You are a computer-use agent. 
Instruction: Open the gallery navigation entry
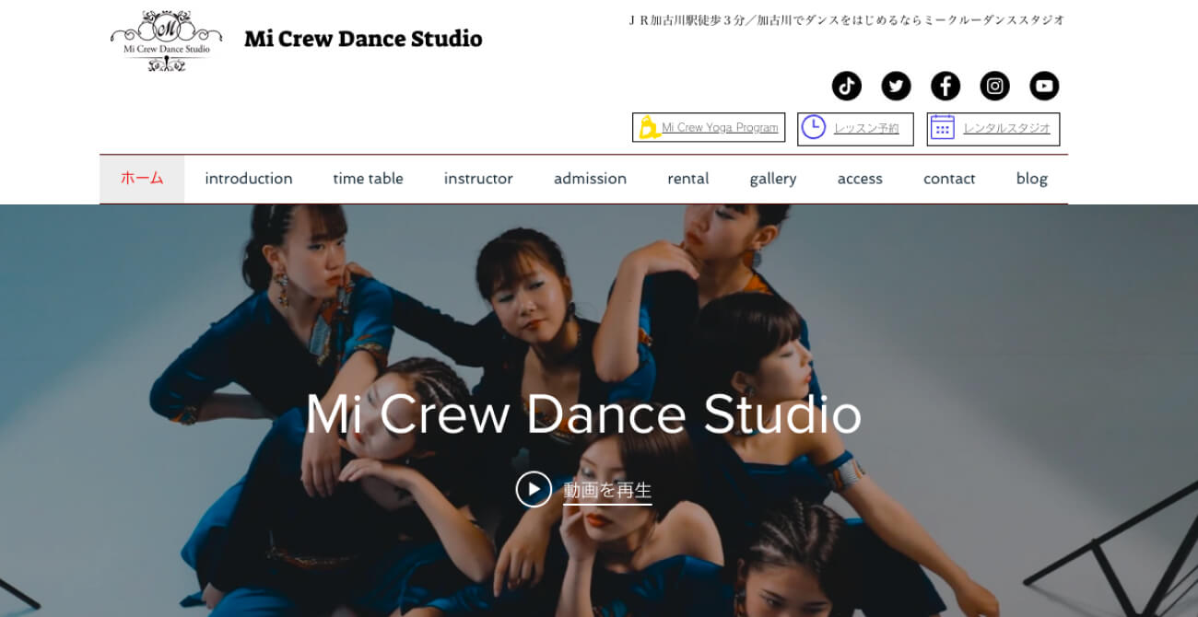tap(772, 179)
